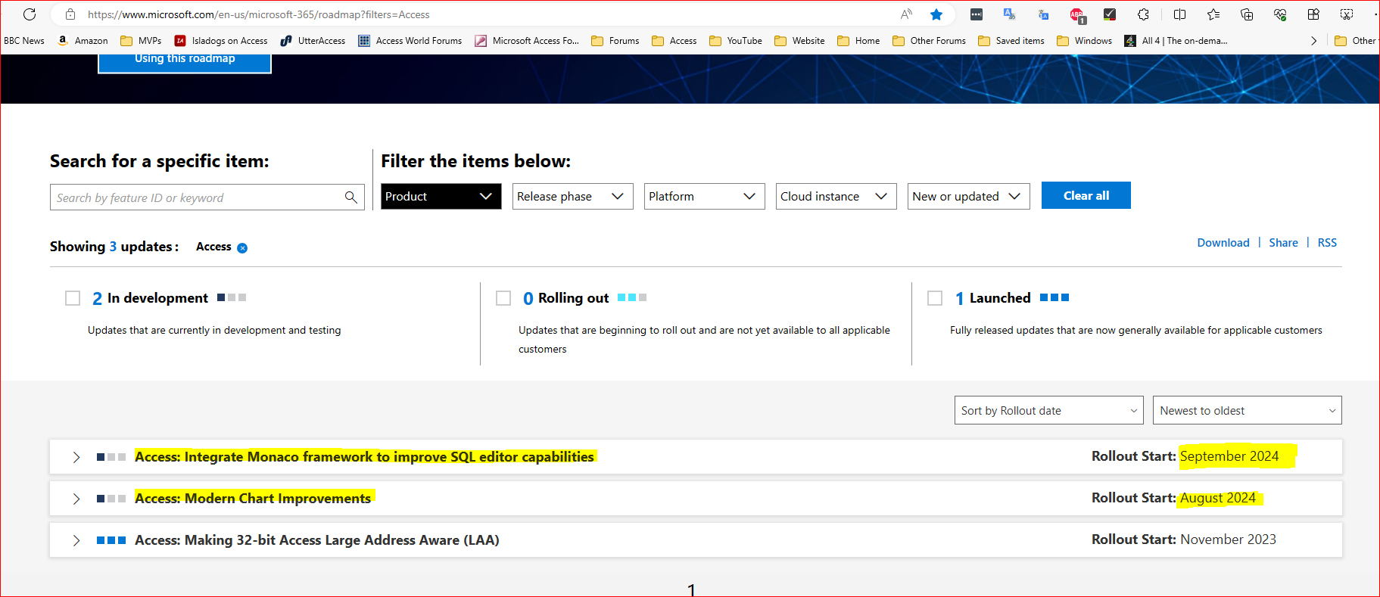Click the Rollout Start November 2023 text

(x=1184, y=539)
